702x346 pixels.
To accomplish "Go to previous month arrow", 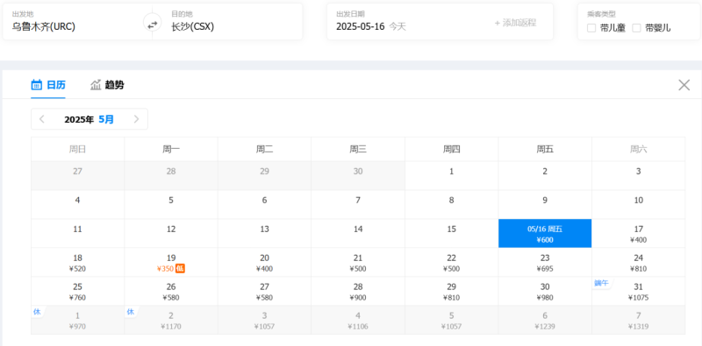I will click(41, 119).
